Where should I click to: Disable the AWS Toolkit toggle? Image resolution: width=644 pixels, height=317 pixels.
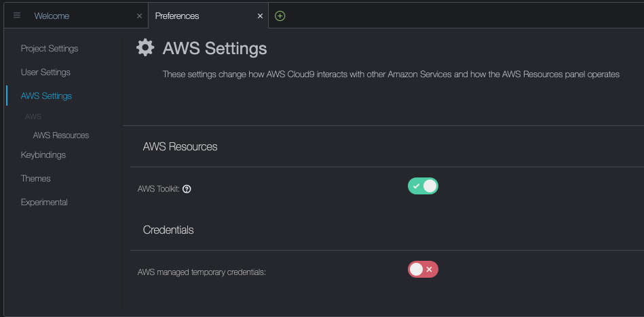point(423,186)
